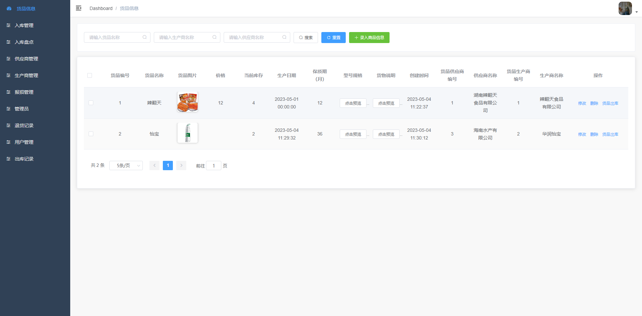Click the icon beside 入库管理 in sidebar
This screenshot has width=642, height=316.
tap(9, 25)
